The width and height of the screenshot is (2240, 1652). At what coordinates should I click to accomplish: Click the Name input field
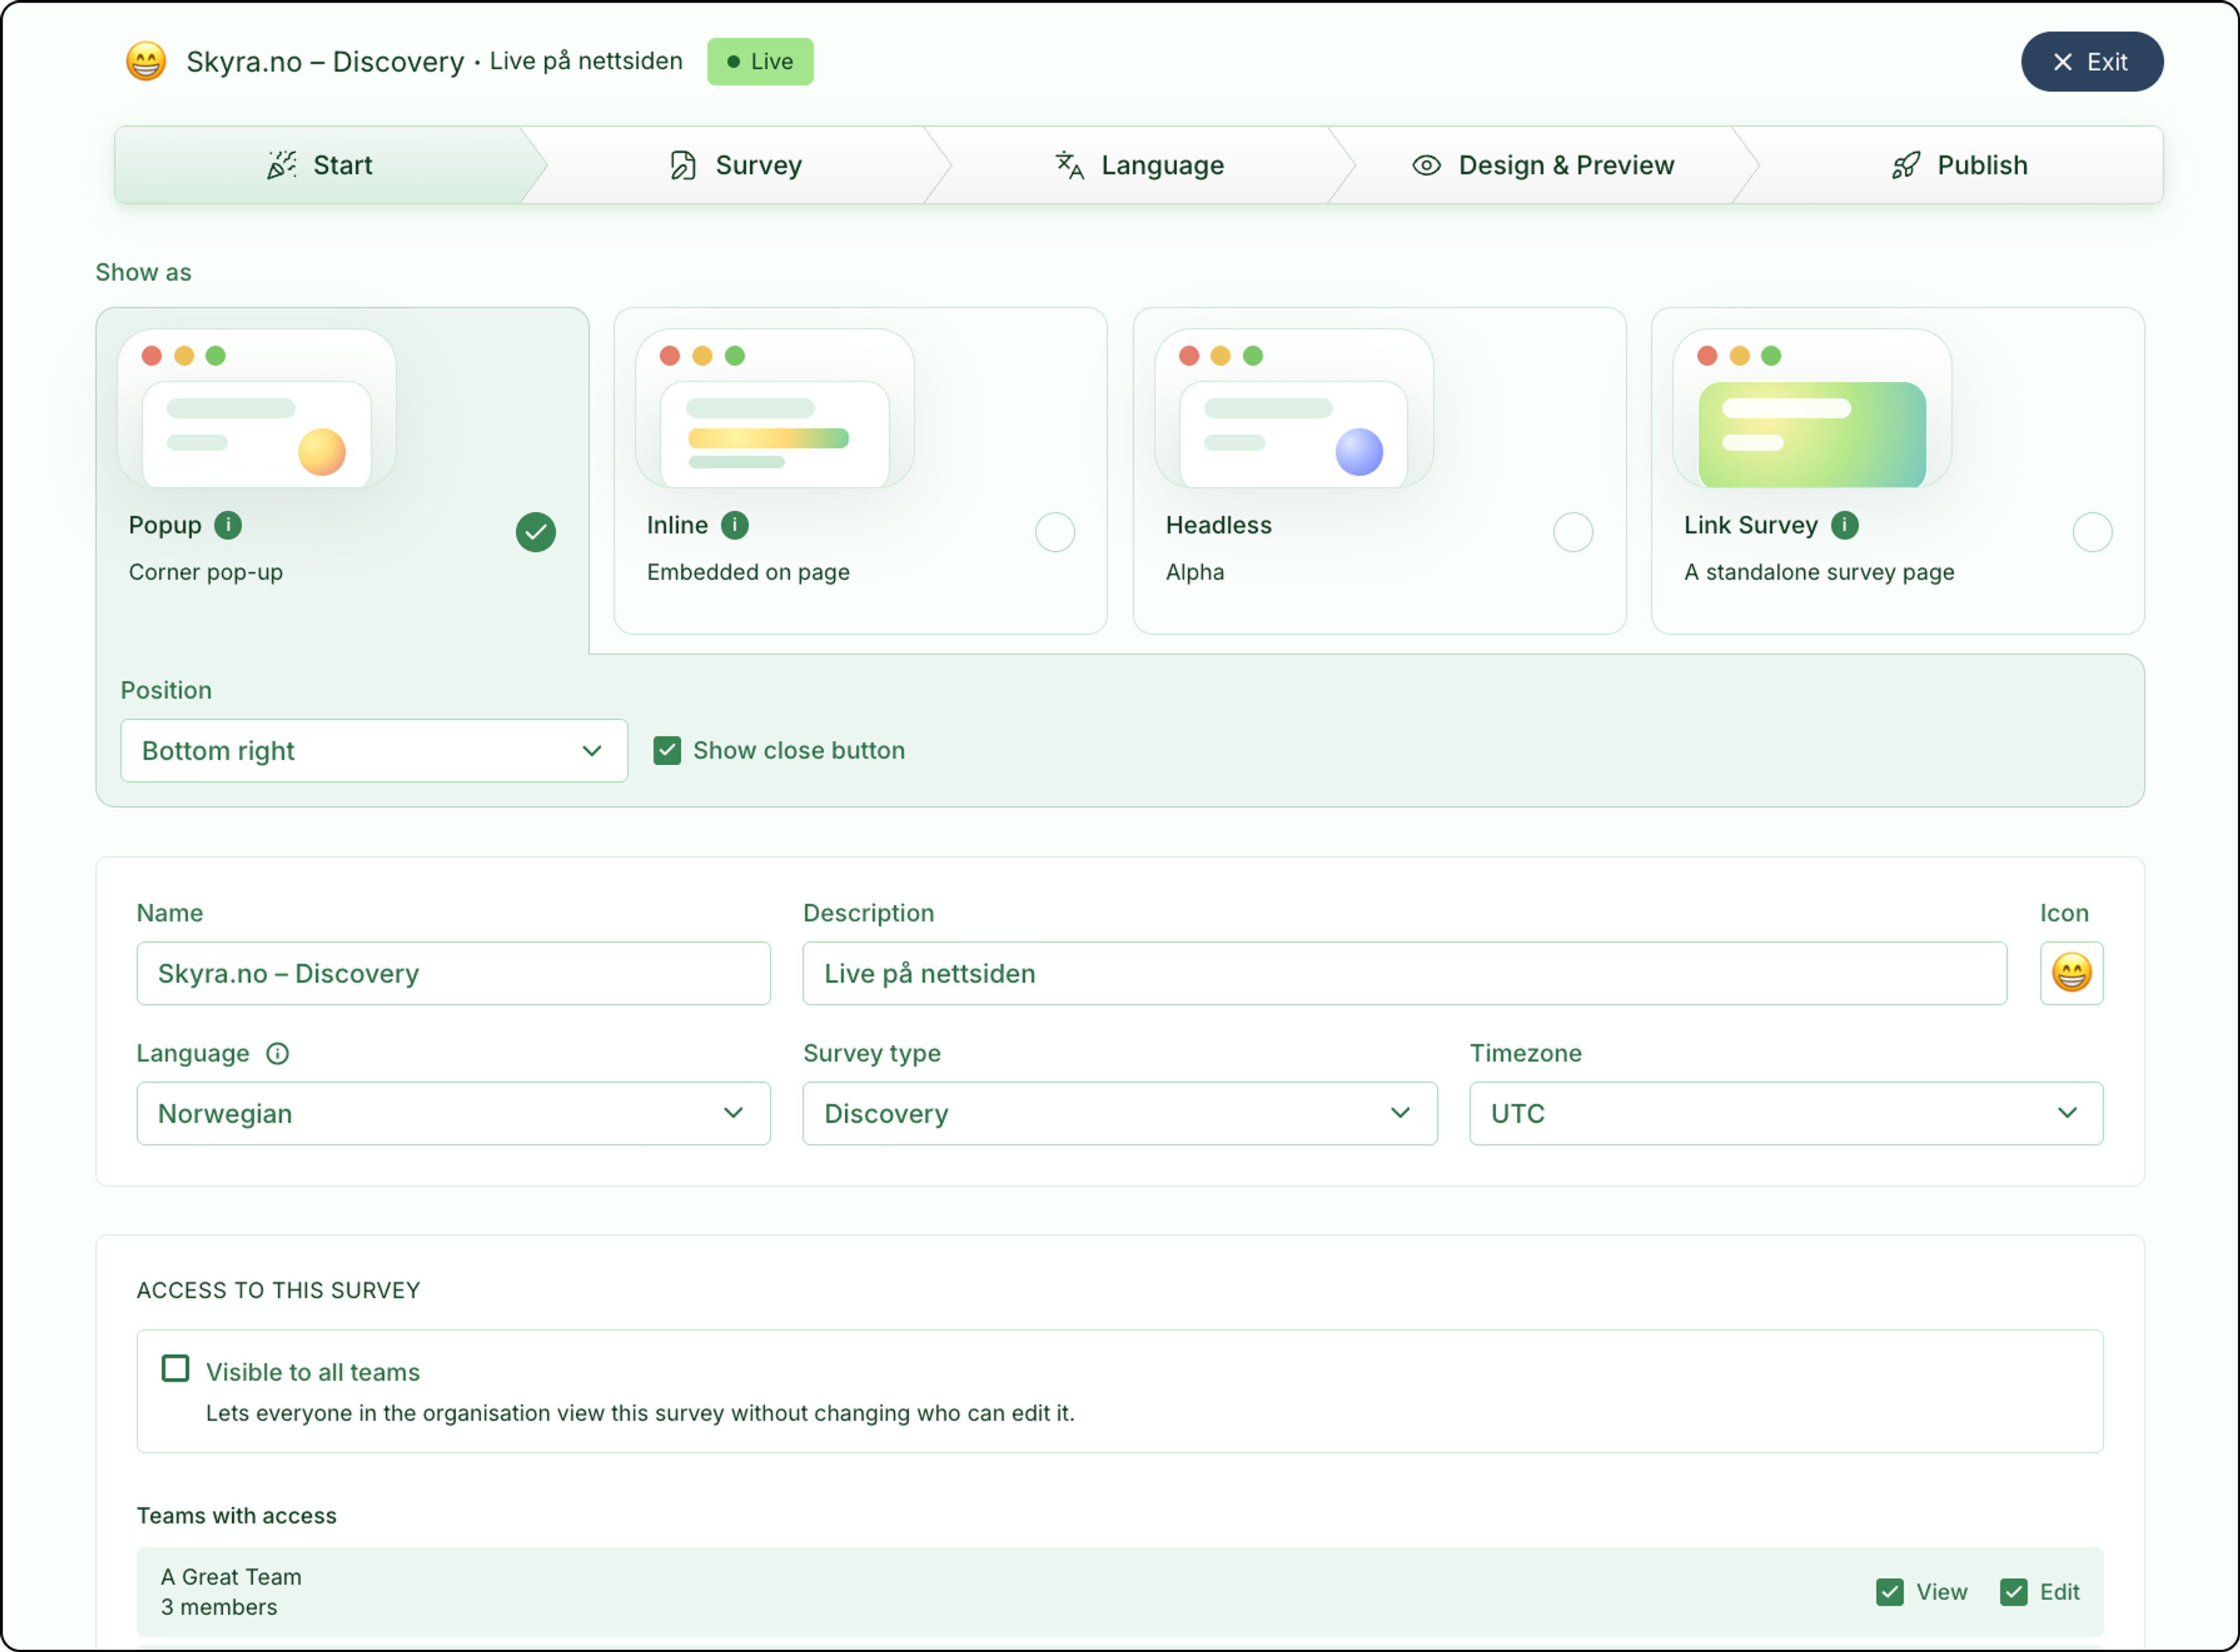pyautogui.click(x=453, y=973)
